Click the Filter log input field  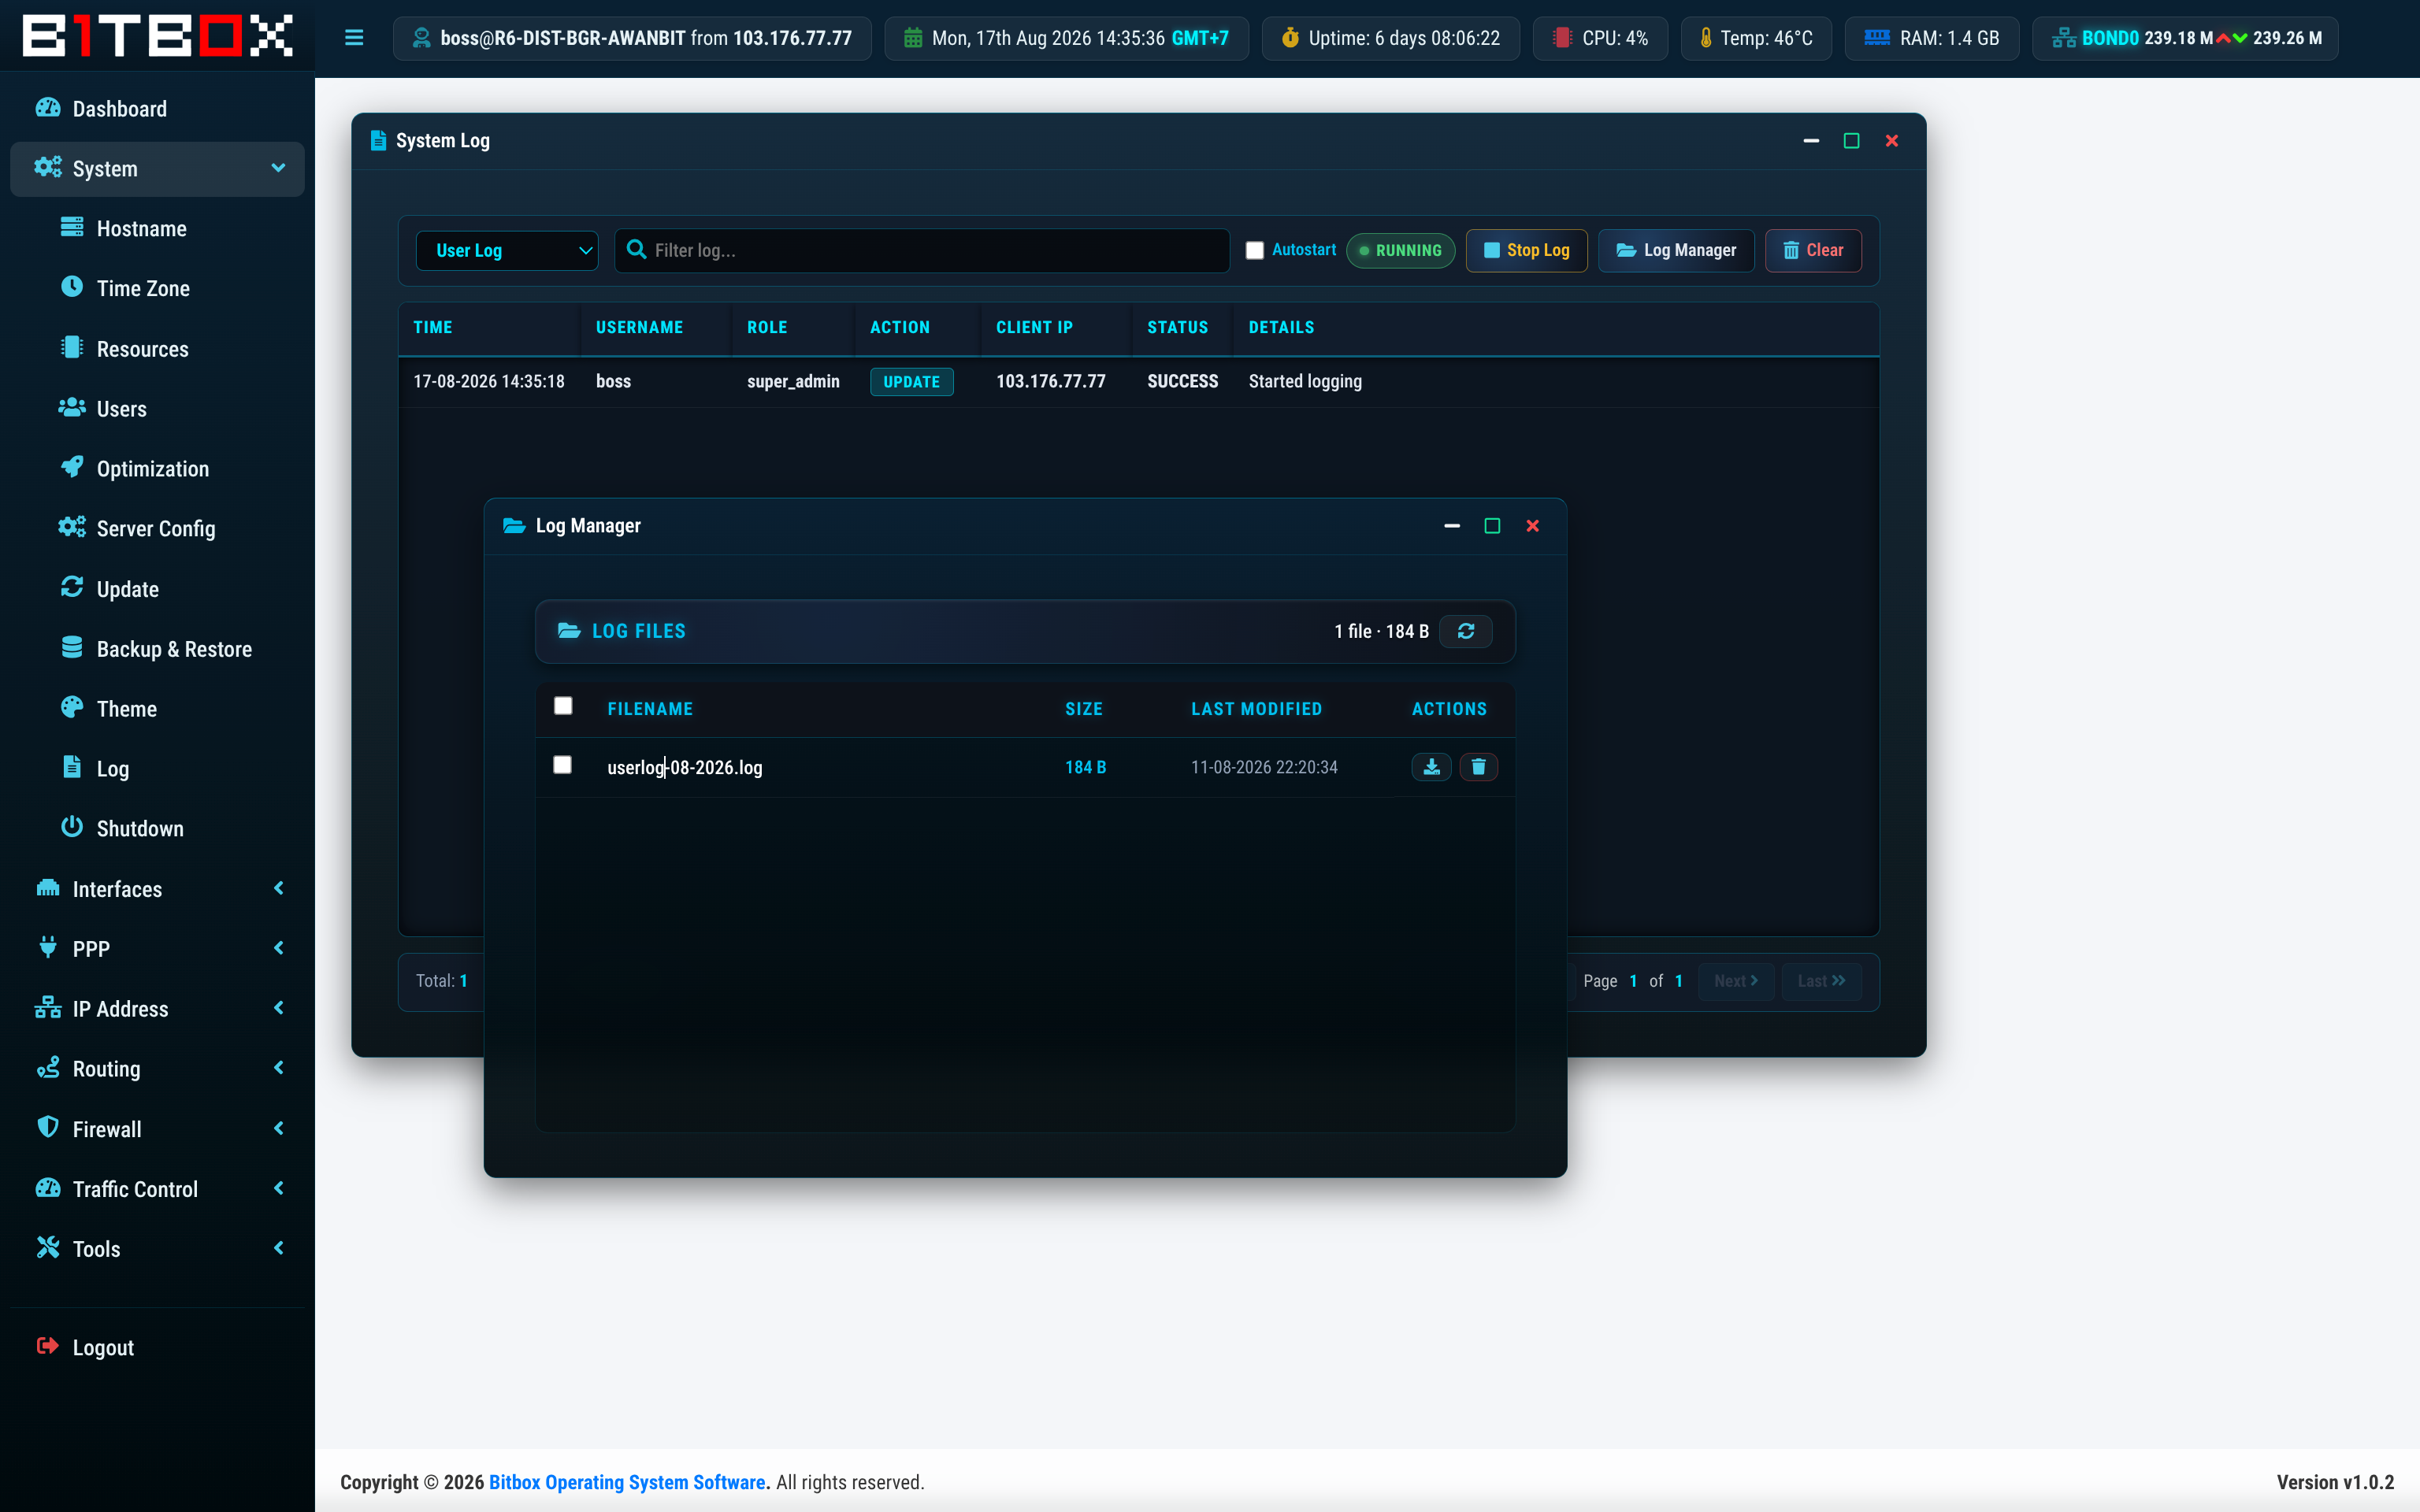point(922,250)
